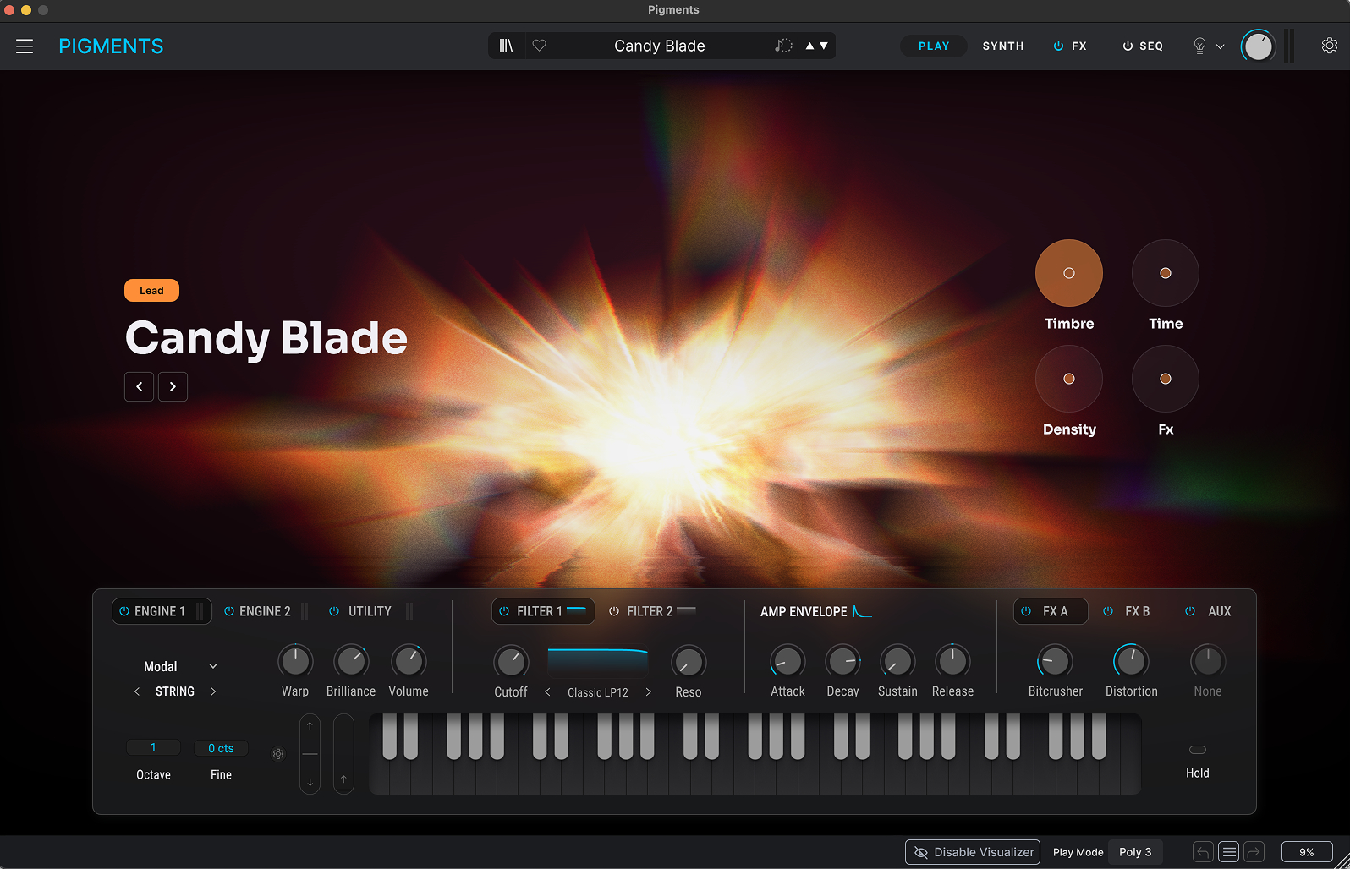1350x869 pixels.
Task: Open the Poly 3 play mode dropdown
Action: pos(1134,852)
